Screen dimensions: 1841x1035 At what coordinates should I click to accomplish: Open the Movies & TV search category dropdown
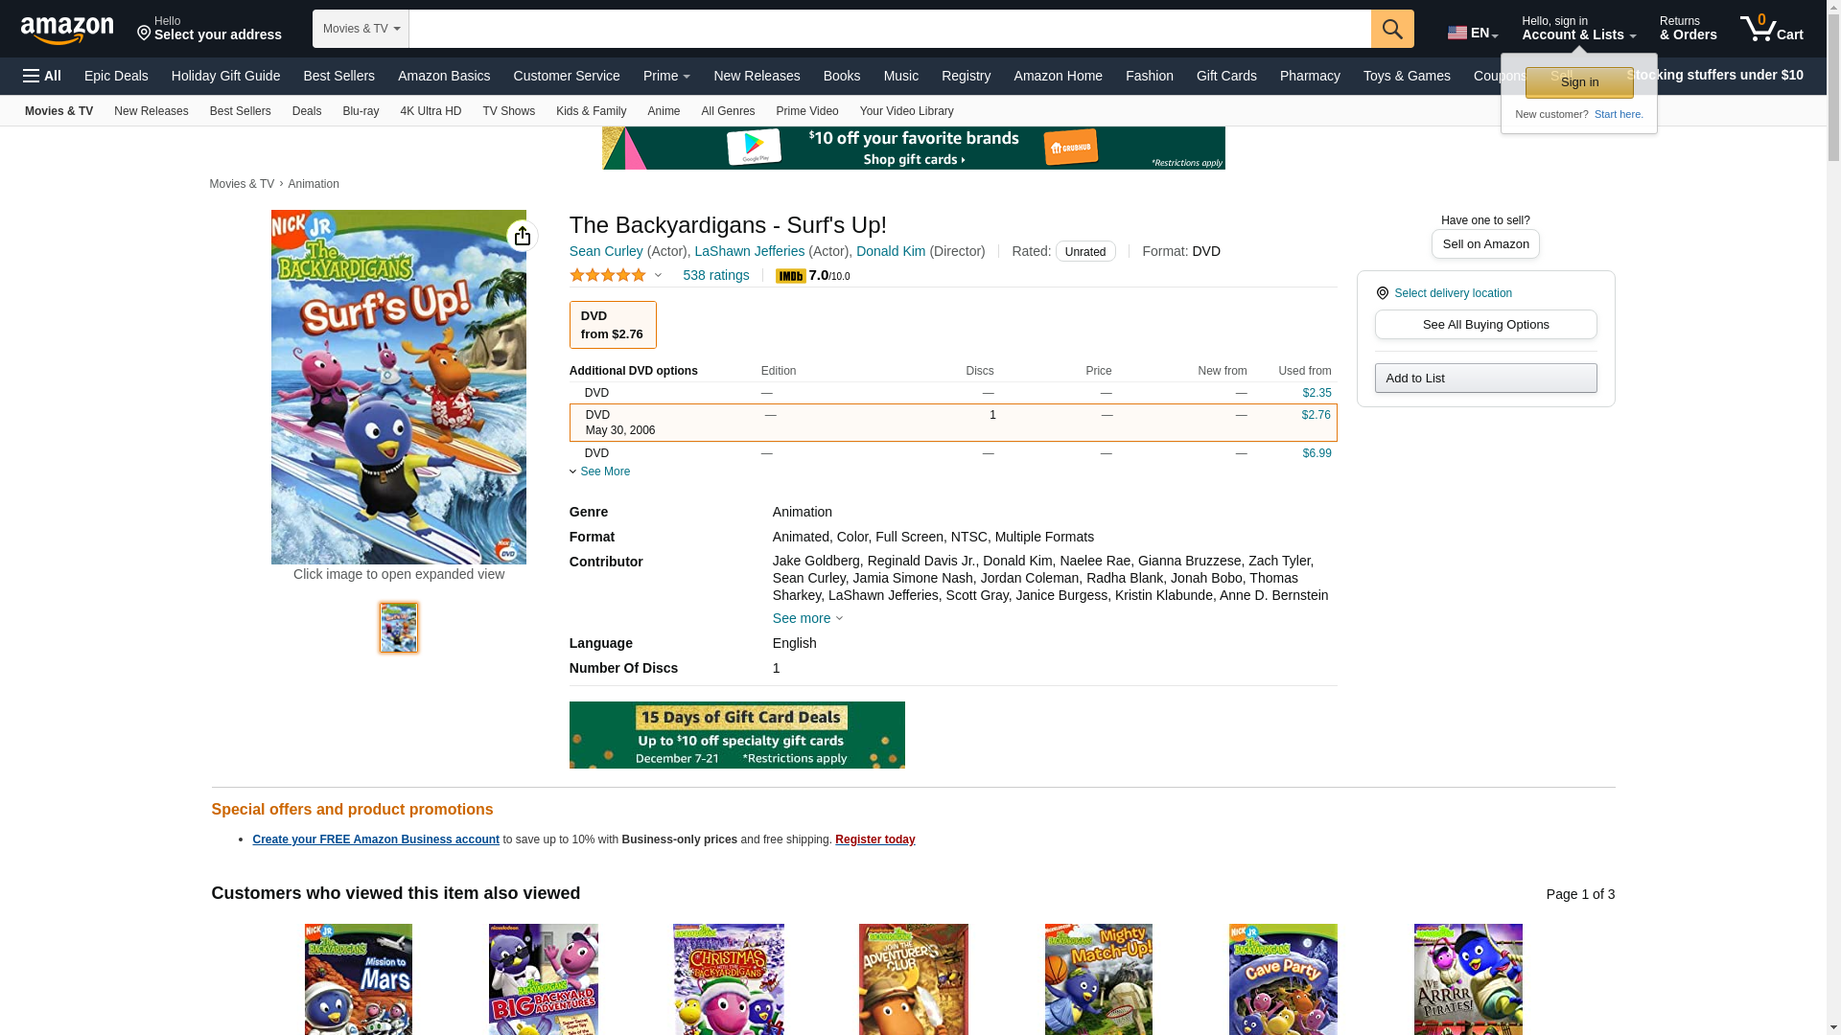click(361, 29)
